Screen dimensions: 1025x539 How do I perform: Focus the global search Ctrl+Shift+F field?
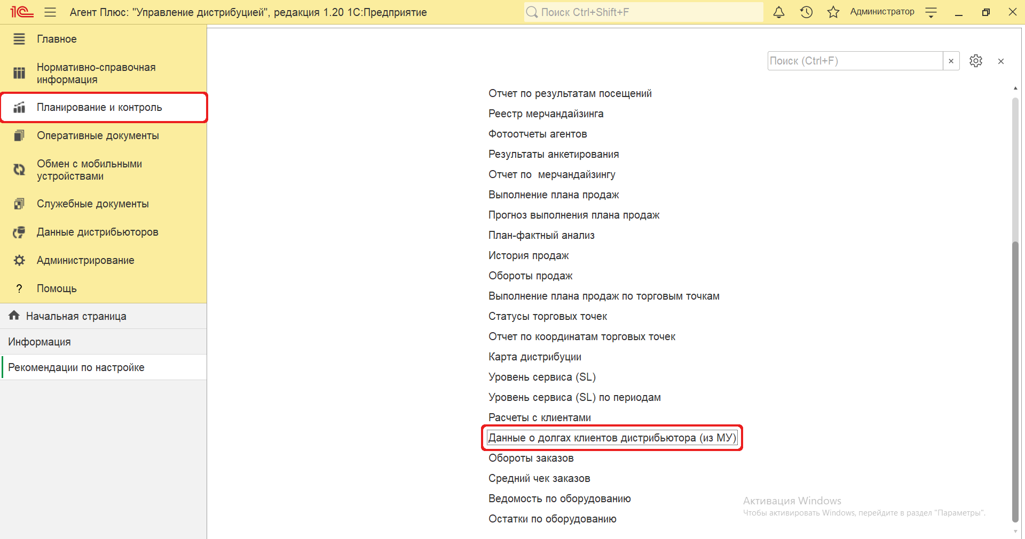[643, 12]
